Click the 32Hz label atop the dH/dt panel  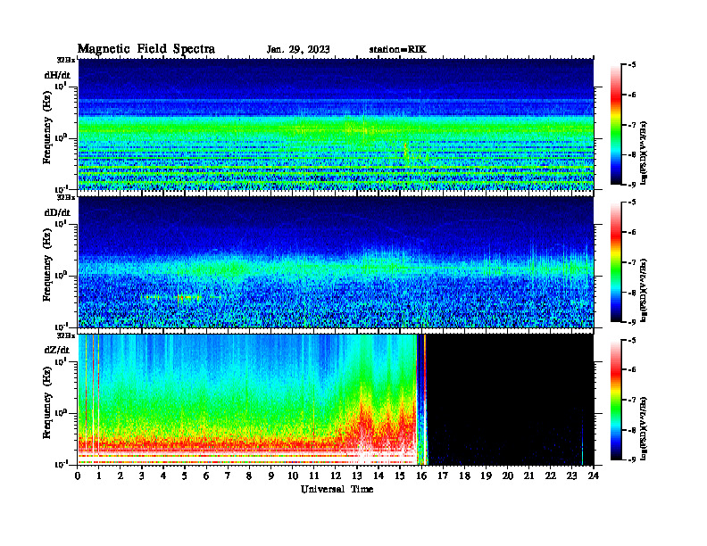pos(66,60)
